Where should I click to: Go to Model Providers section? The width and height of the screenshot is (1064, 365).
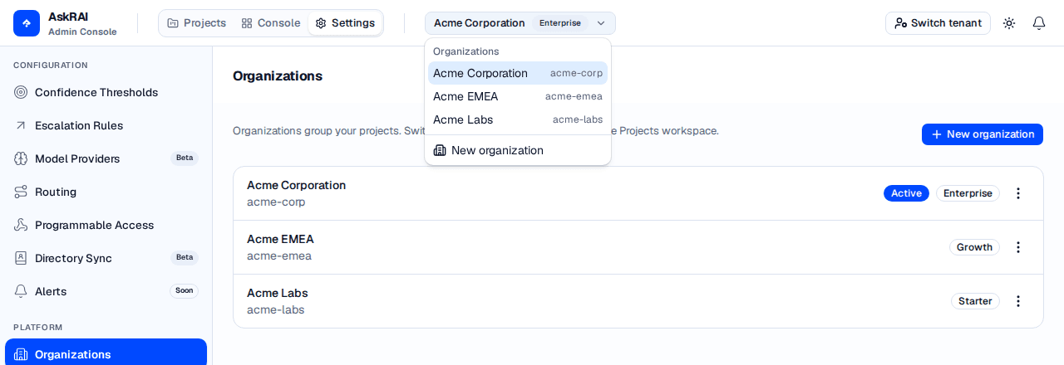click(x=106, y=158)
